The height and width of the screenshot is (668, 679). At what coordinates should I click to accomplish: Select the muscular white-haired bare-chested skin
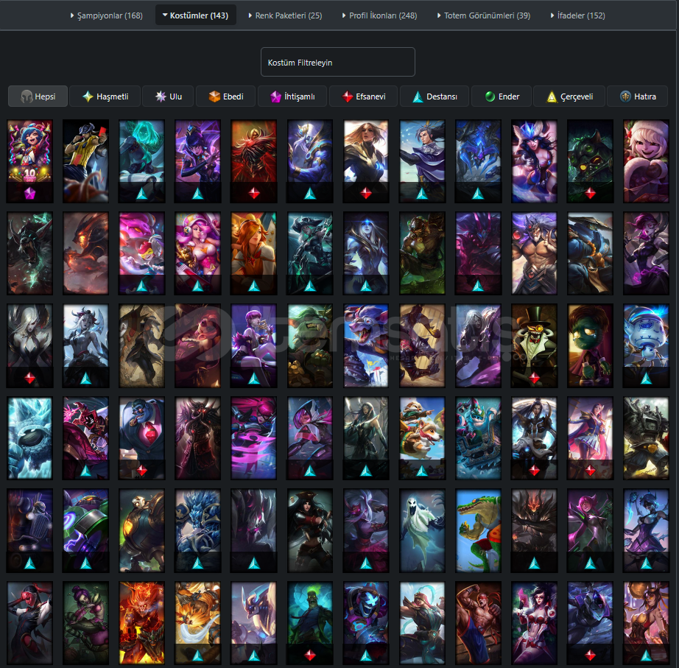click(x=534, y=253)
